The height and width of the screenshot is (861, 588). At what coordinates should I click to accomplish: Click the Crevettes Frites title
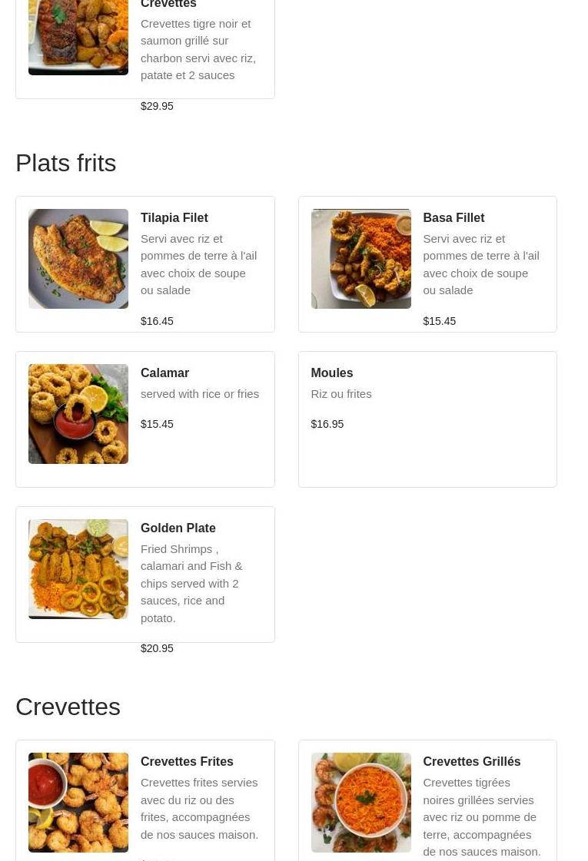[x=187, y=762]
